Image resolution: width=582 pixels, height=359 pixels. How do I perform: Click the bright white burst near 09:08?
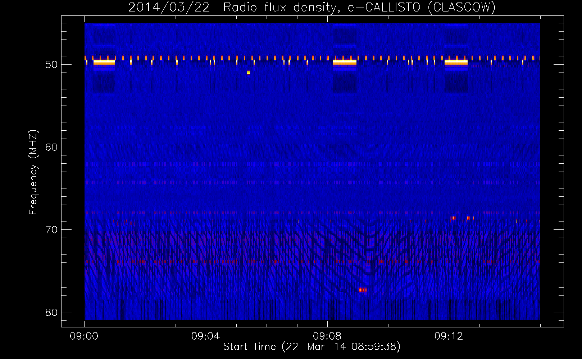point(345,62)
